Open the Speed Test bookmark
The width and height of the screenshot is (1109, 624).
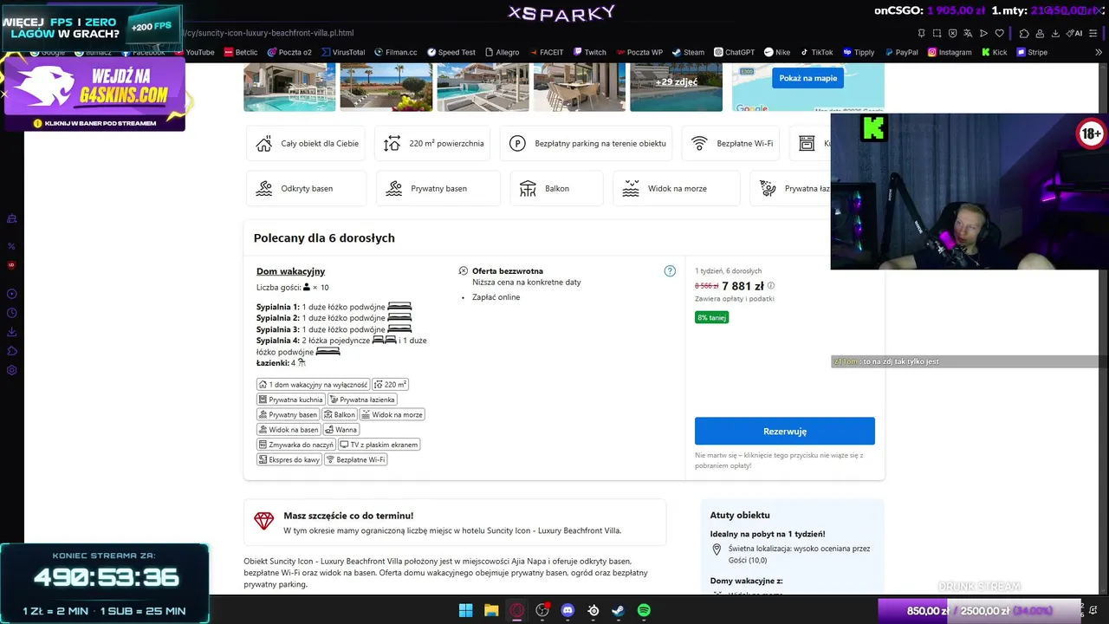coord(451,52)
